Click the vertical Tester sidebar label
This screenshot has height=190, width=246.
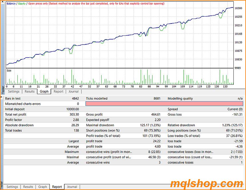point(2,89)
